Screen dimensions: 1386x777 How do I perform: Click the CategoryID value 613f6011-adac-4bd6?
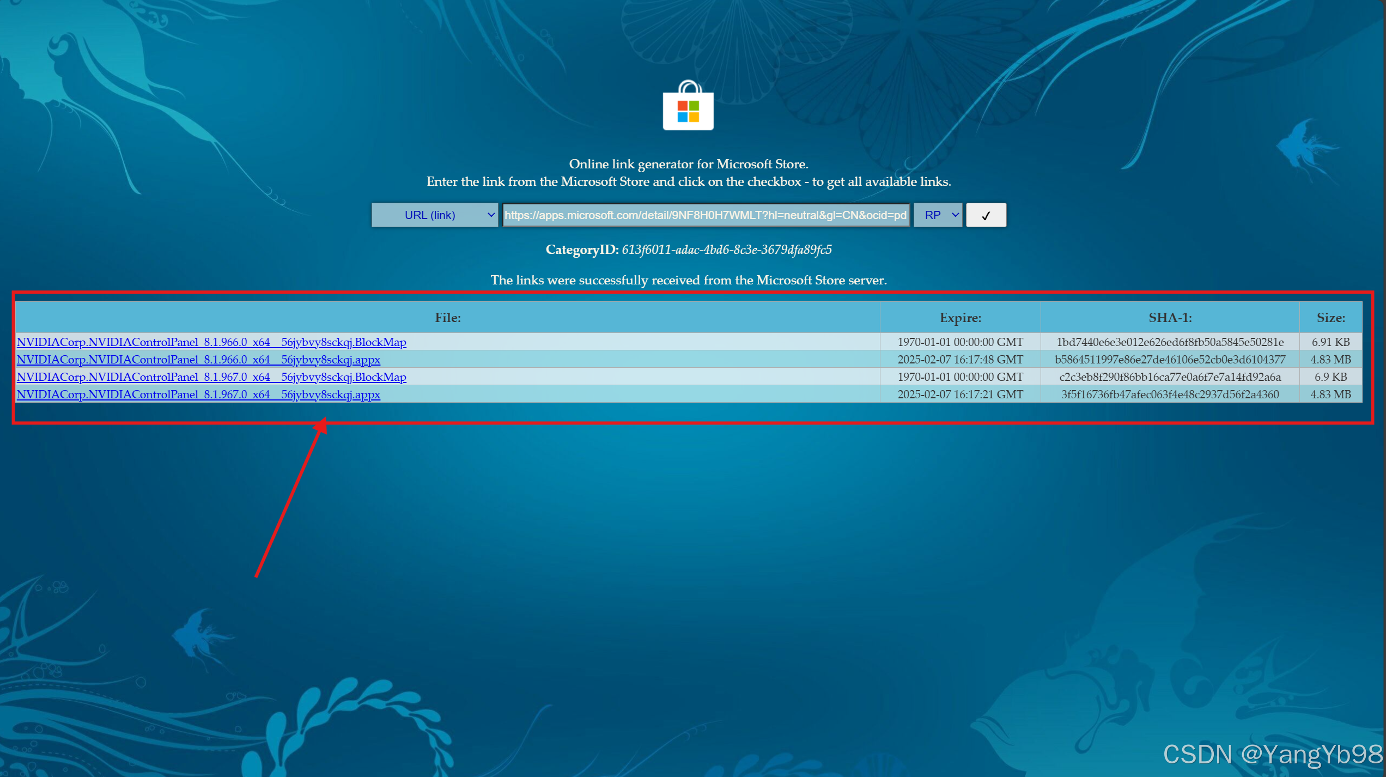(x=727, y=250)
